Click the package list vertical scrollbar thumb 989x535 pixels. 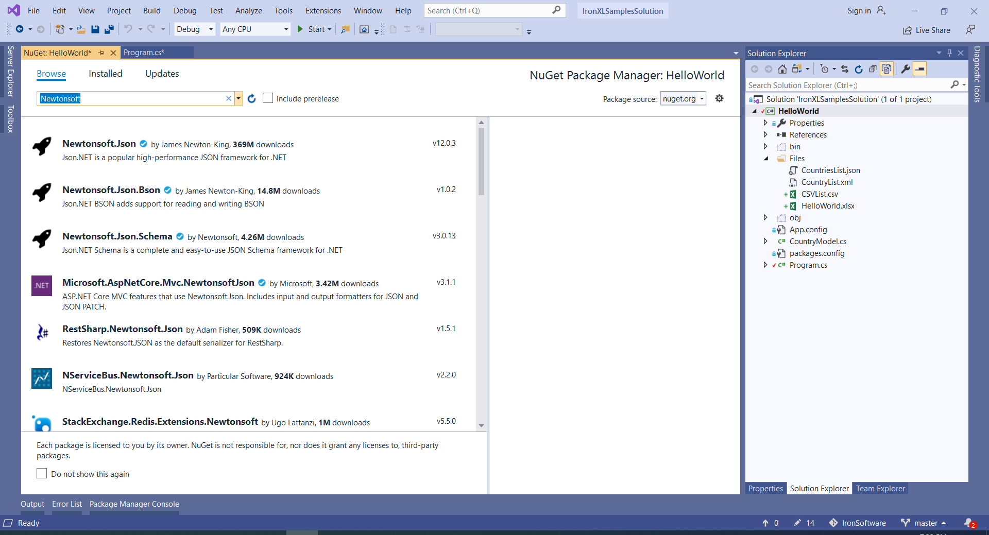tap(481, 161)
